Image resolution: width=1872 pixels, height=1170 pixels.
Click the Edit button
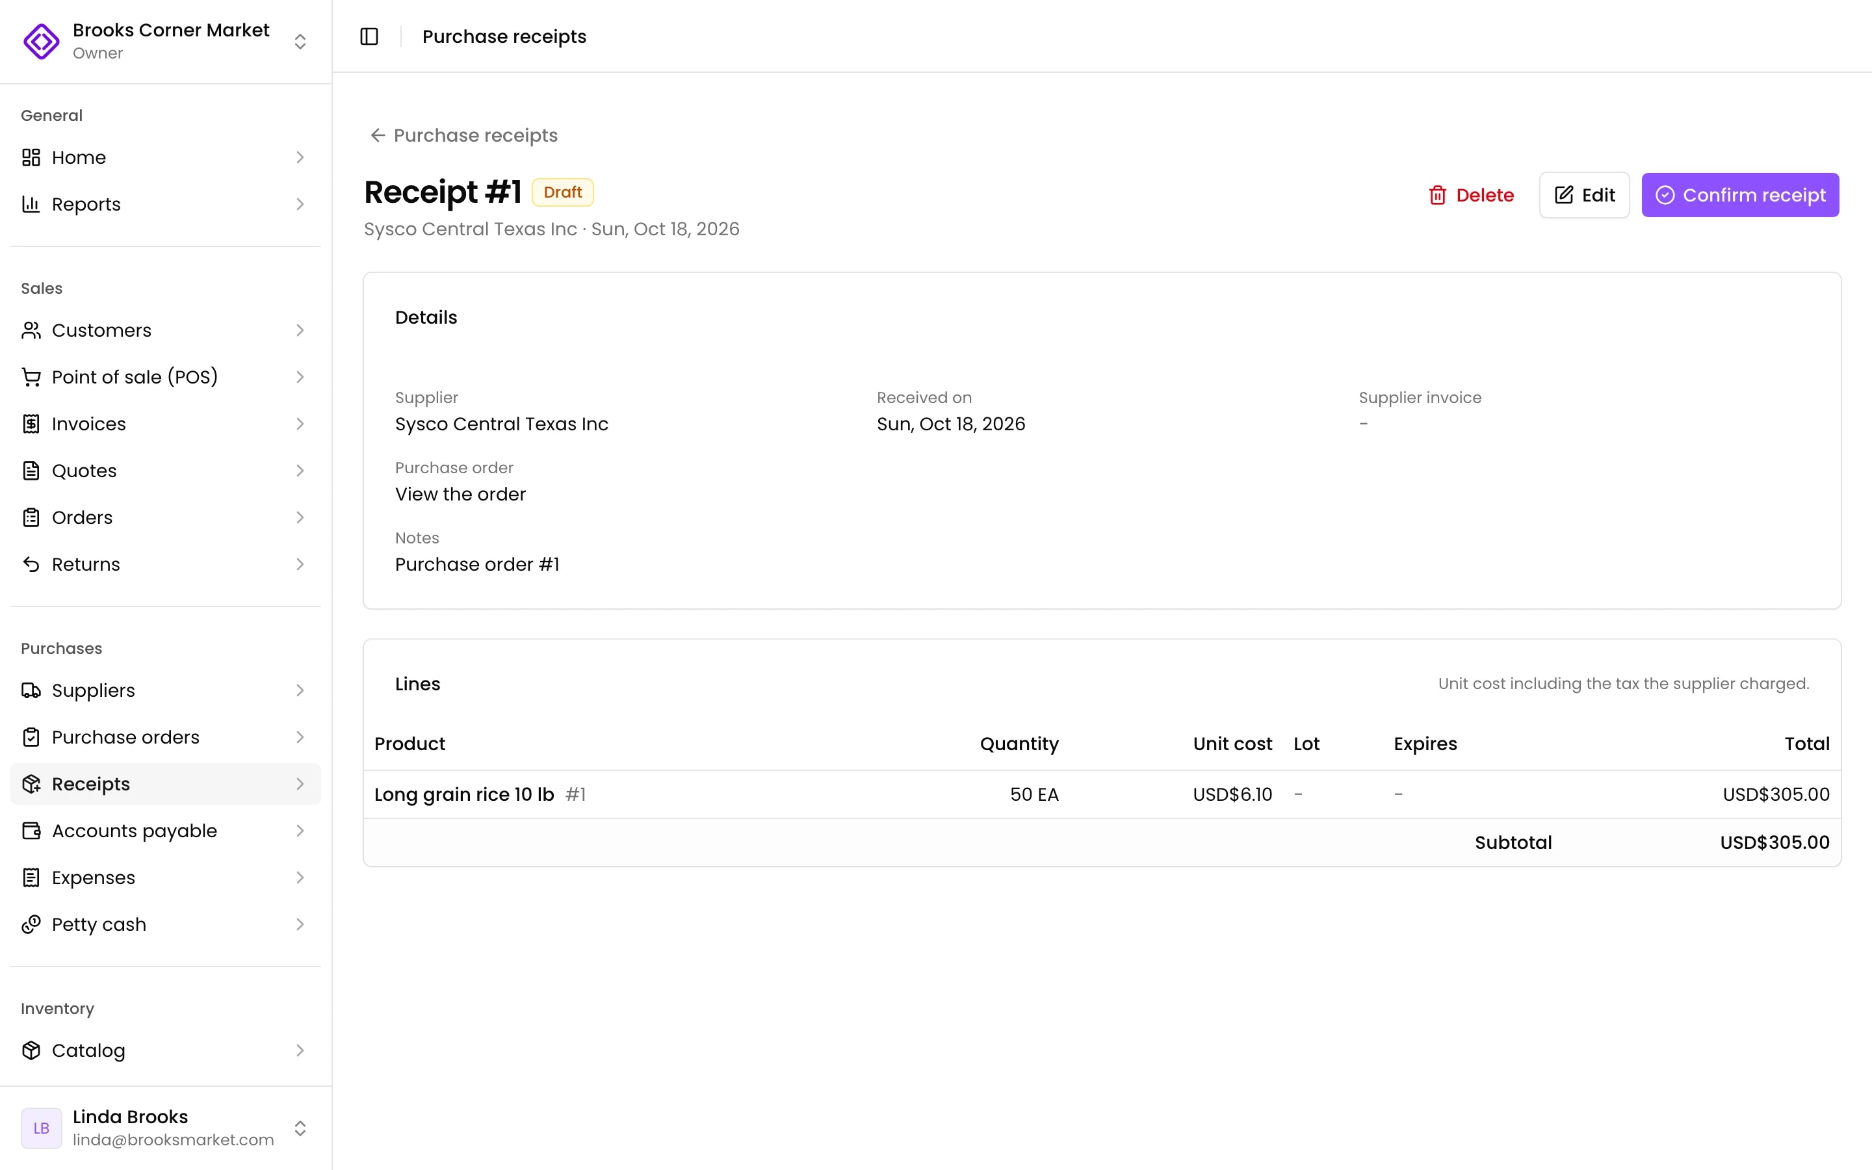(x=1584, y=195)
